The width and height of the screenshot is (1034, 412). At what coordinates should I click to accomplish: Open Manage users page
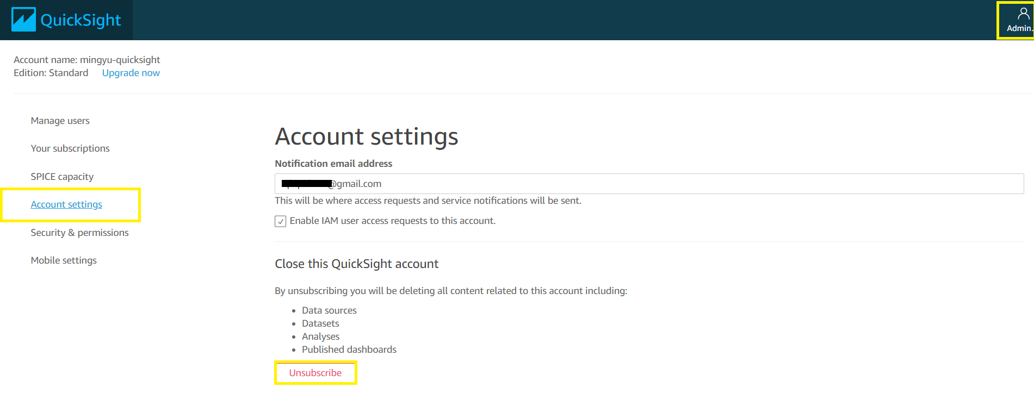(x=60, y=121)
